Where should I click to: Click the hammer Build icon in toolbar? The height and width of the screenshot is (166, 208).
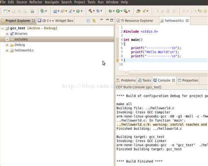point(90,11)
